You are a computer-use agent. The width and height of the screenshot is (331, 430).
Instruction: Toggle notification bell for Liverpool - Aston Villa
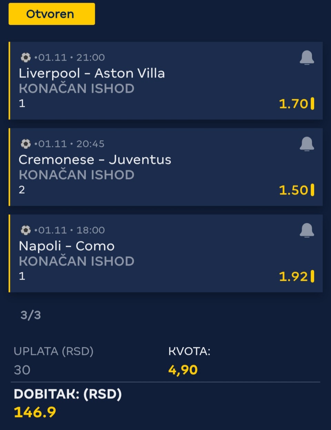pos(307,58)
